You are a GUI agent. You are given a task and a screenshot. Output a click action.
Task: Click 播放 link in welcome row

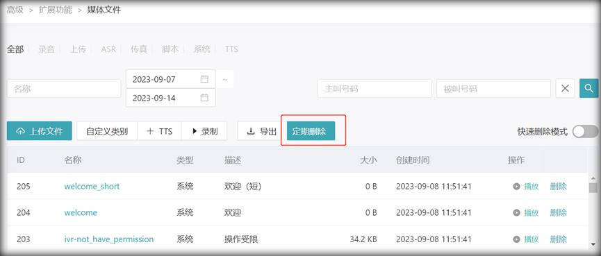click(x=532, y=212)
